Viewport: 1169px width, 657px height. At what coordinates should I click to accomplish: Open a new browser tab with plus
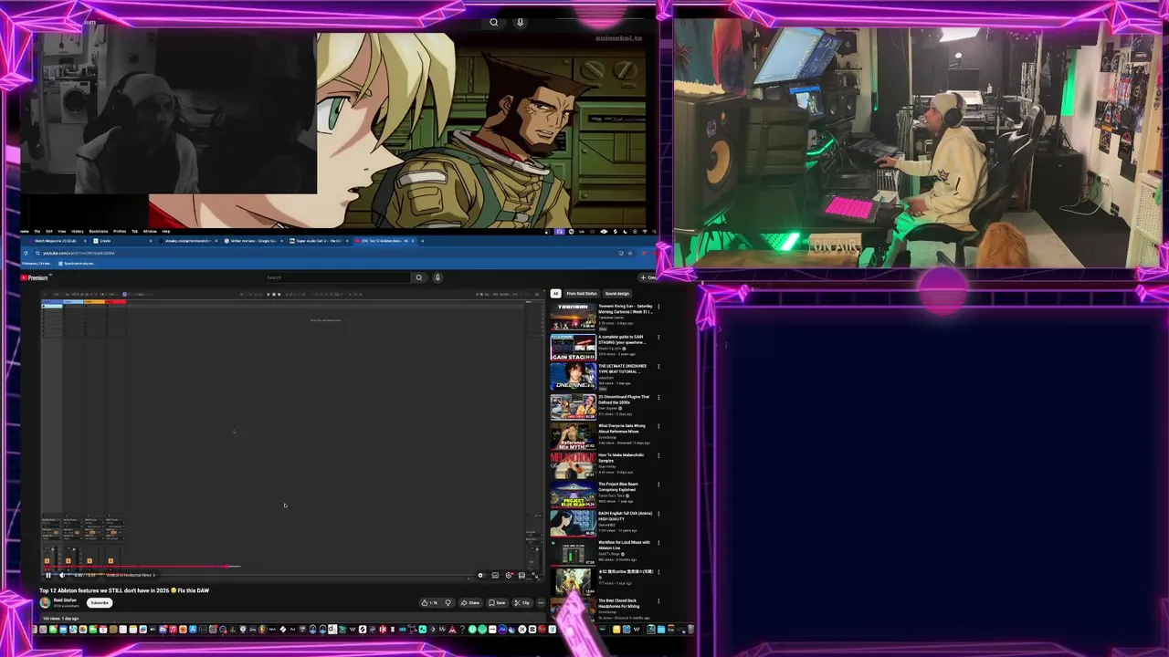click(x=423, y=241)
